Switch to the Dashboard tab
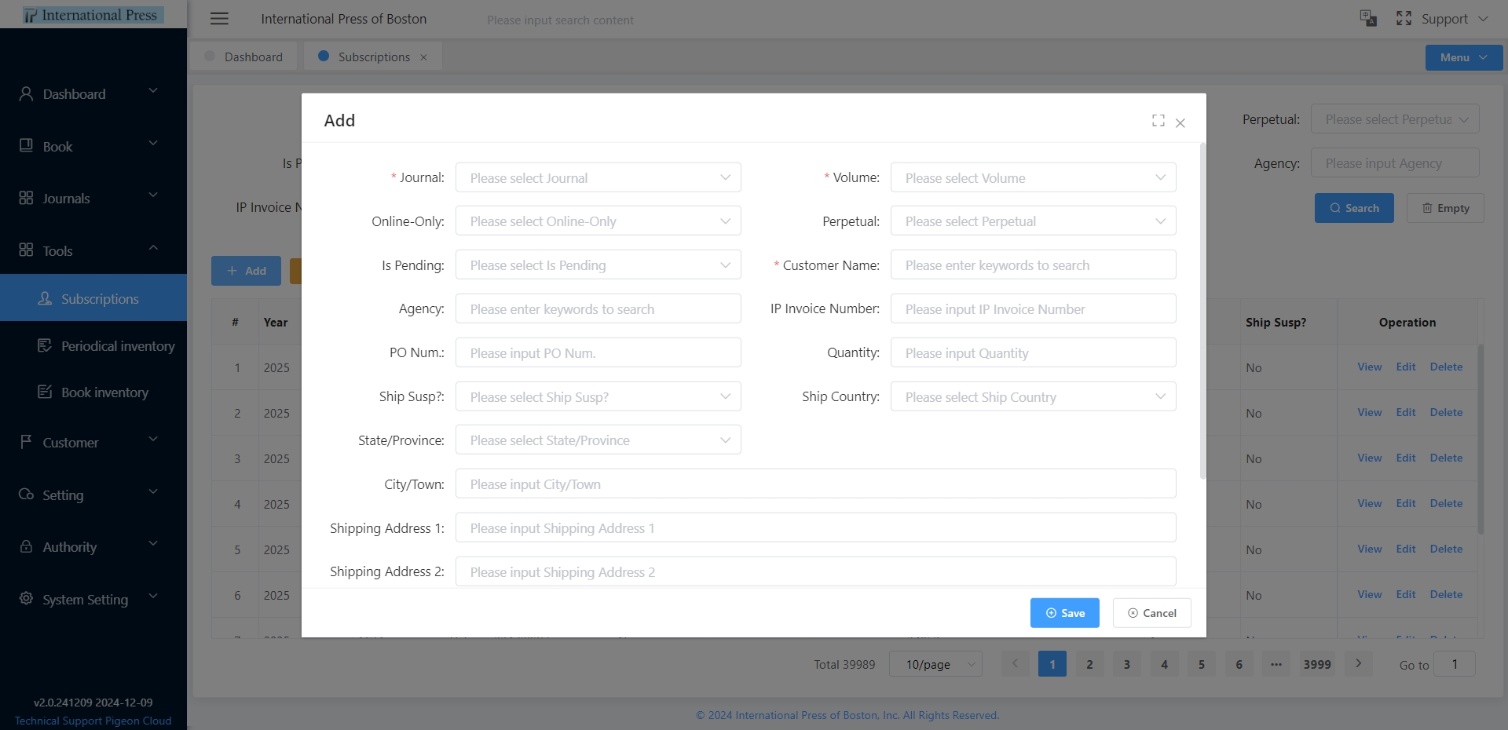The image size is (1508, 730). [x=244, y=57]
